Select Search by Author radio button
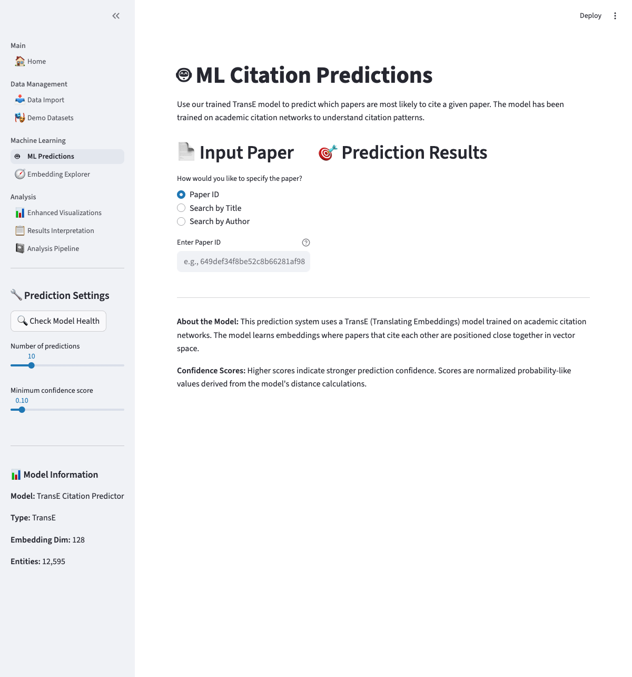This screenshot has width=632, height=677. (x=181, y=221)
